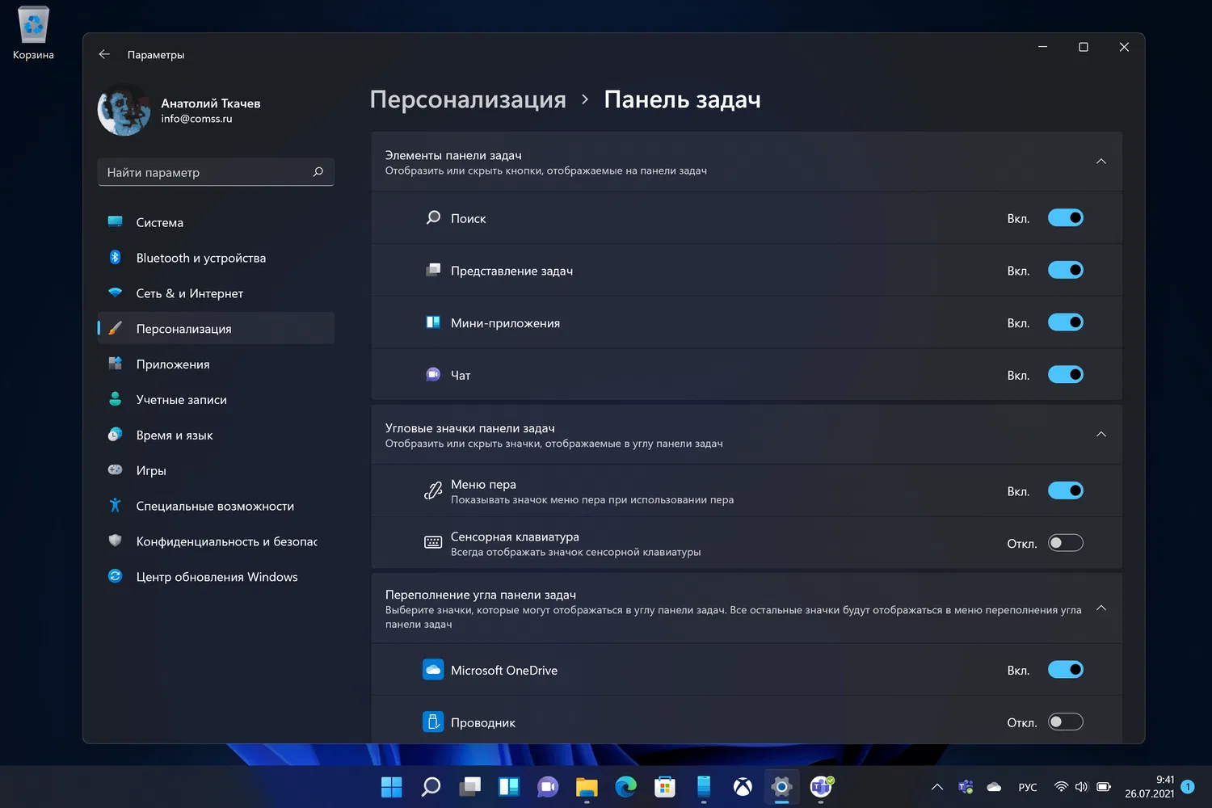Click the Специальные возможности accessibility icon

coord(115,505)
